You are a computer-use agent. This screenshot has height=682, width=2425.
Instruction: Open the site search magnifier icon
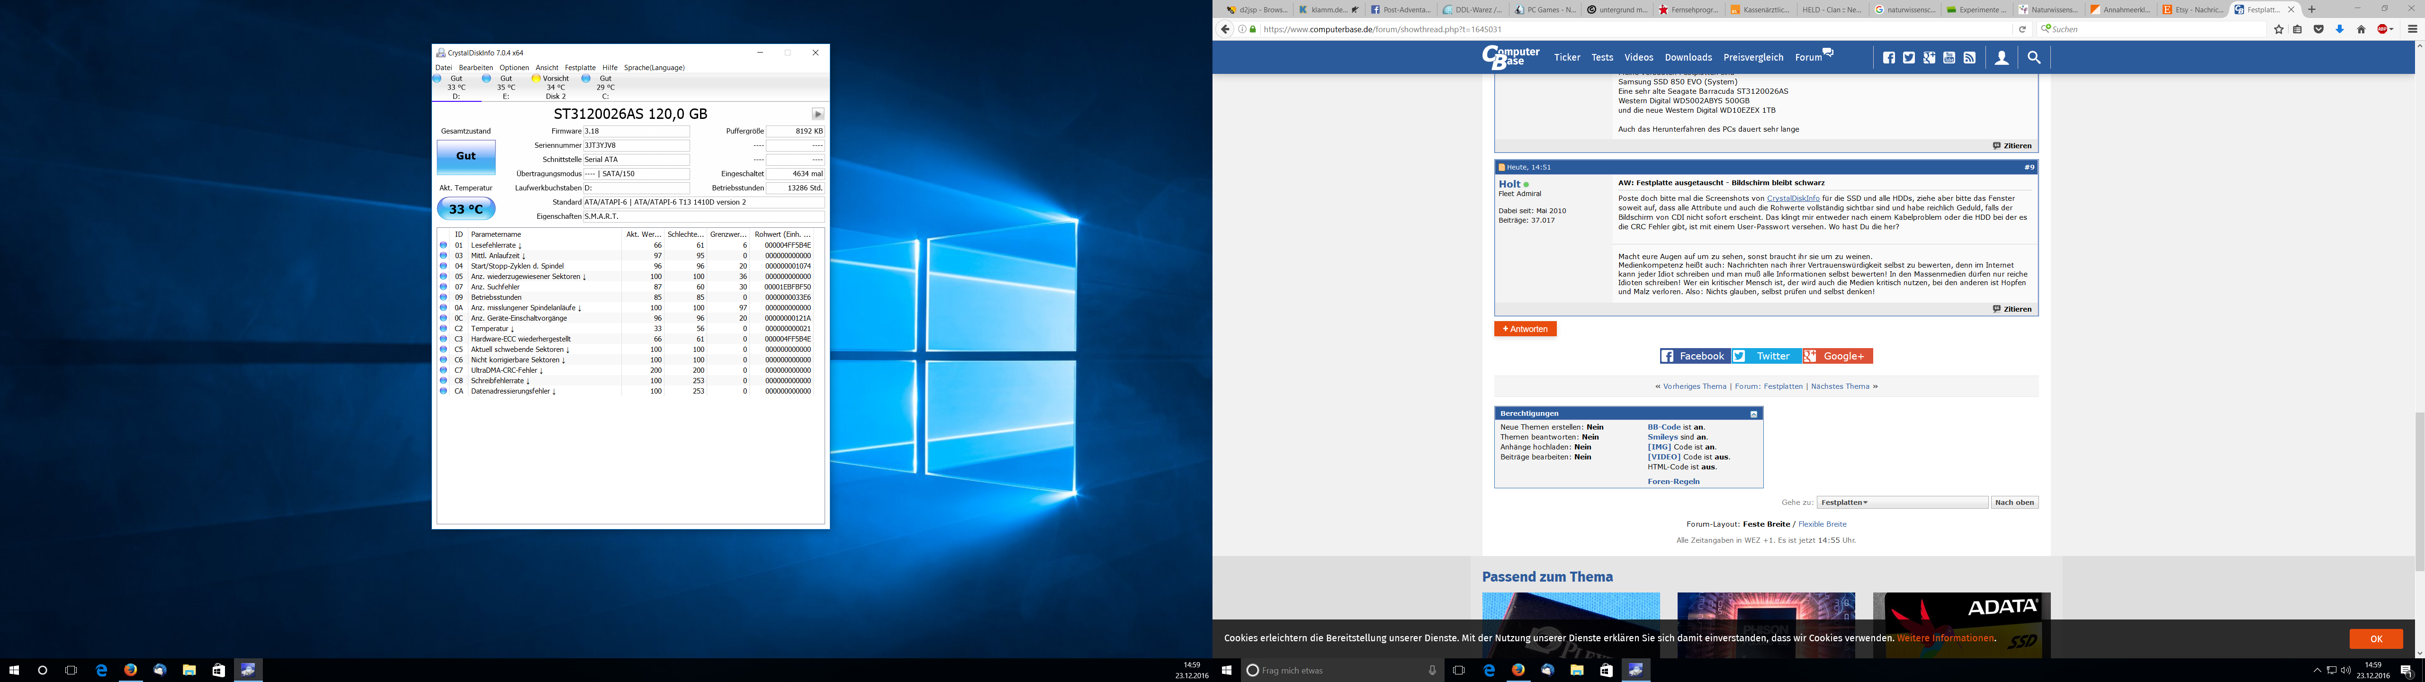2033,57
